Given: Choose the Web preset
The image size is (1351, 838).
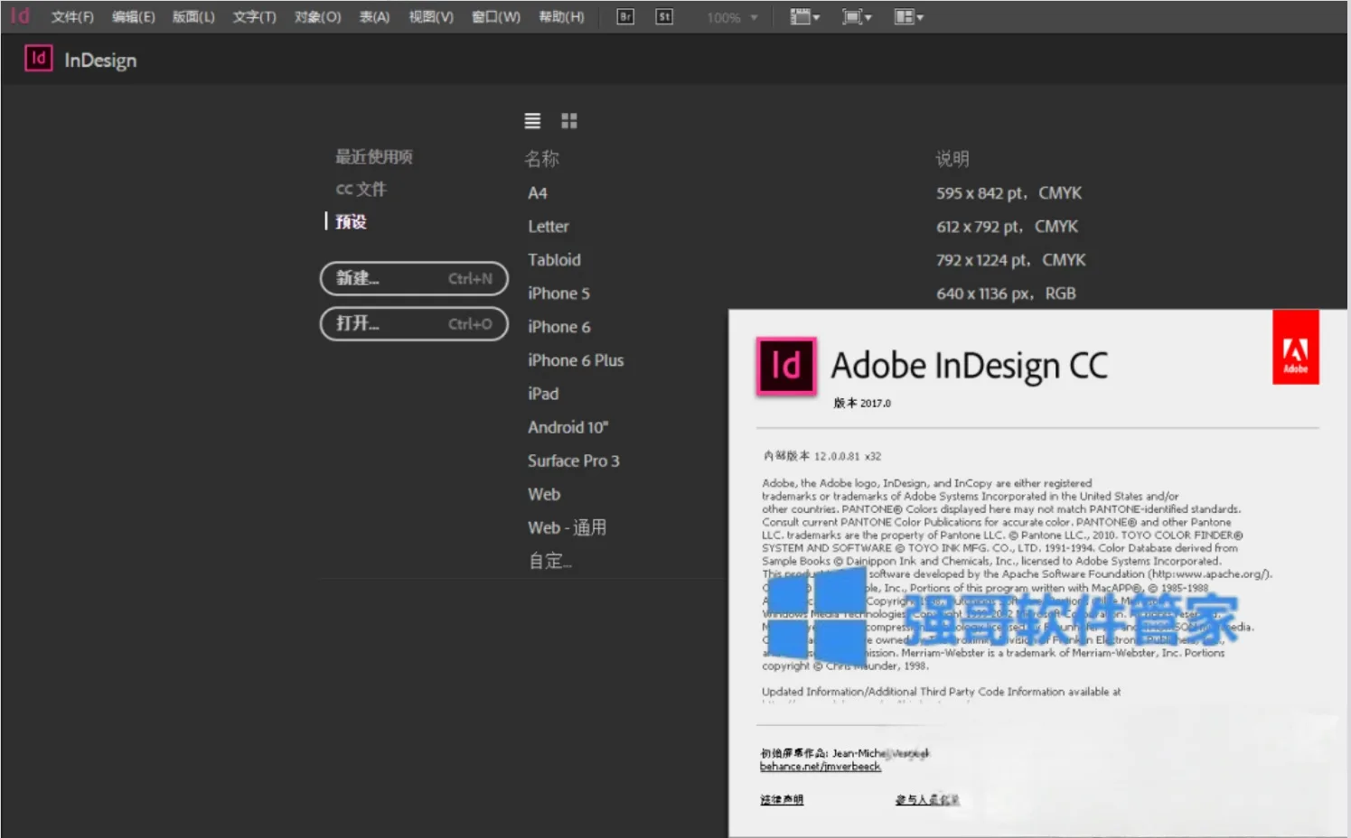Looking at the screenshot, I should click(544, 494).
